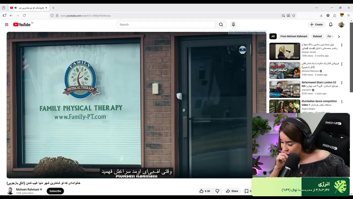Share the video using Share button
This screenshot has width=353, height=199.
[232, 191]
